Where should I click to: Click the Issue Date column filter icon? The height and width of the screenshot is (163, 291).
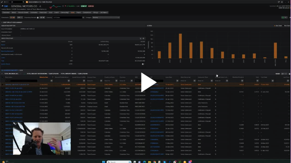point(177,81)
